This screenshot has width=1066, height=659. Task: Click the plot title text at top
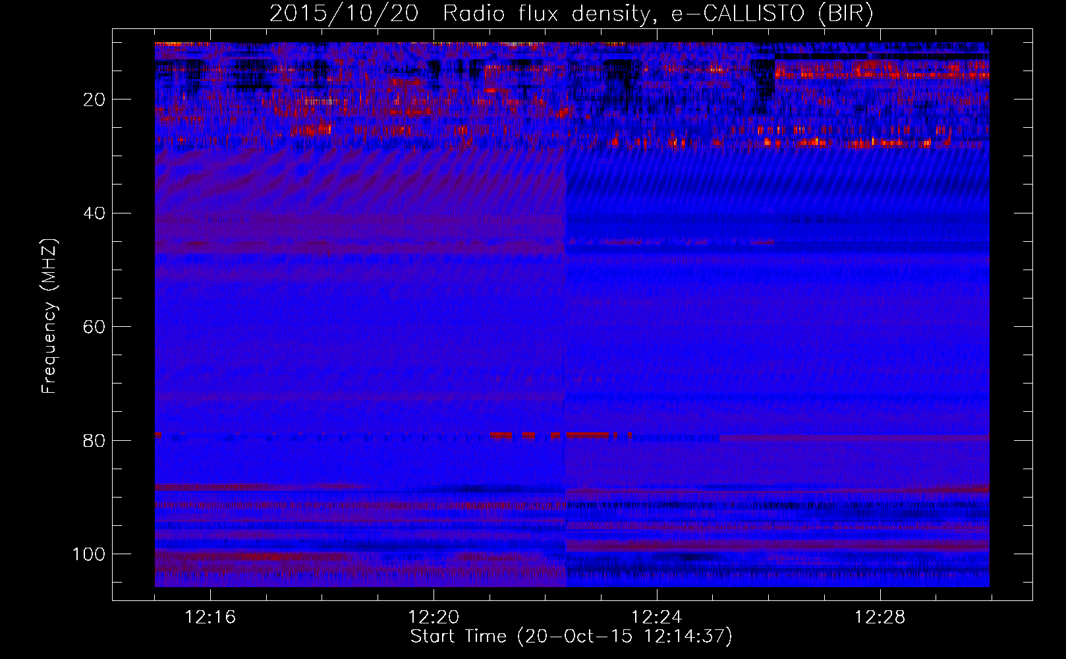click(x=571, y=14)
